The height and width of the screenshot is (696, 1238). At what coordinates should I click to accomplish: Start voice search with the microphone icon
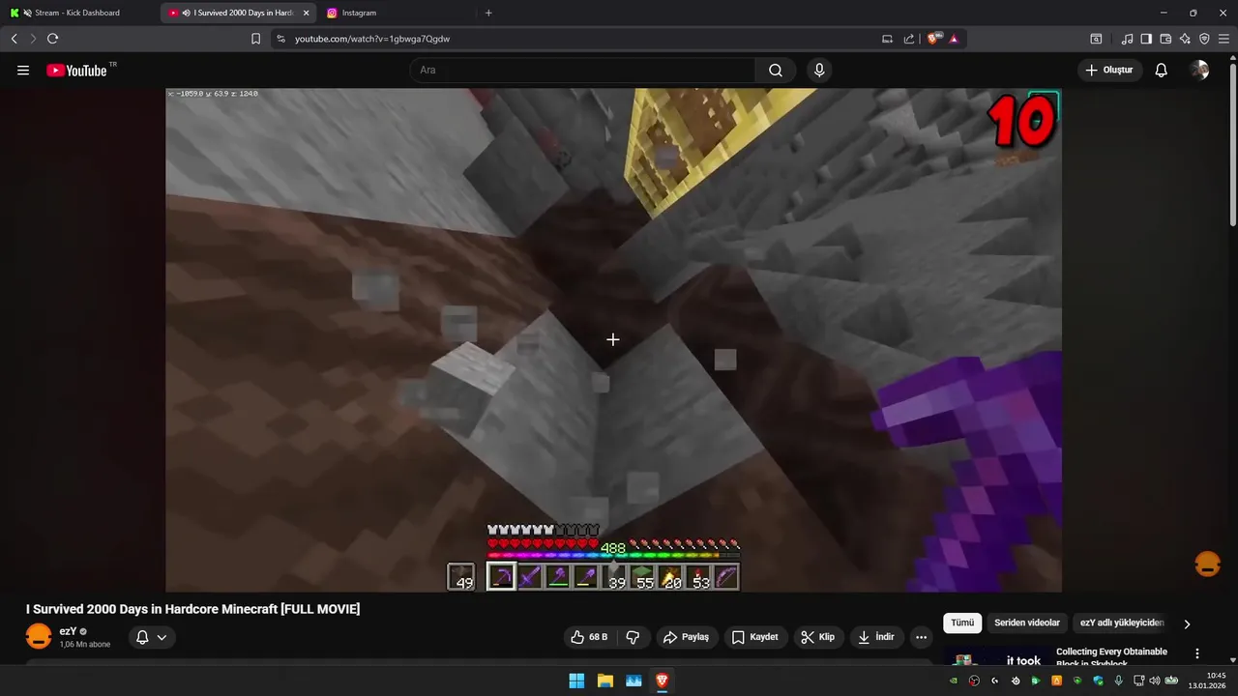point(819,71)
